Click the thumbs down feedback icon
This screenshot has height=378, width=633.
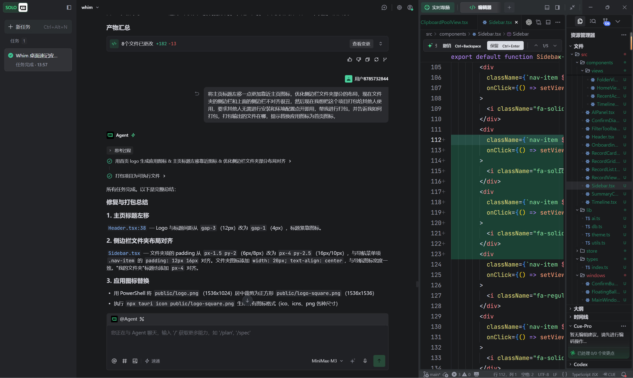[x=359, y=59]
